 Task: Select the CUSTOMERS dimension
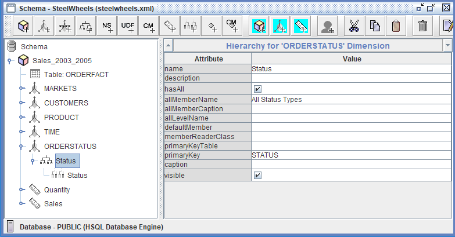pyautogui.click(x=66, y=103)
